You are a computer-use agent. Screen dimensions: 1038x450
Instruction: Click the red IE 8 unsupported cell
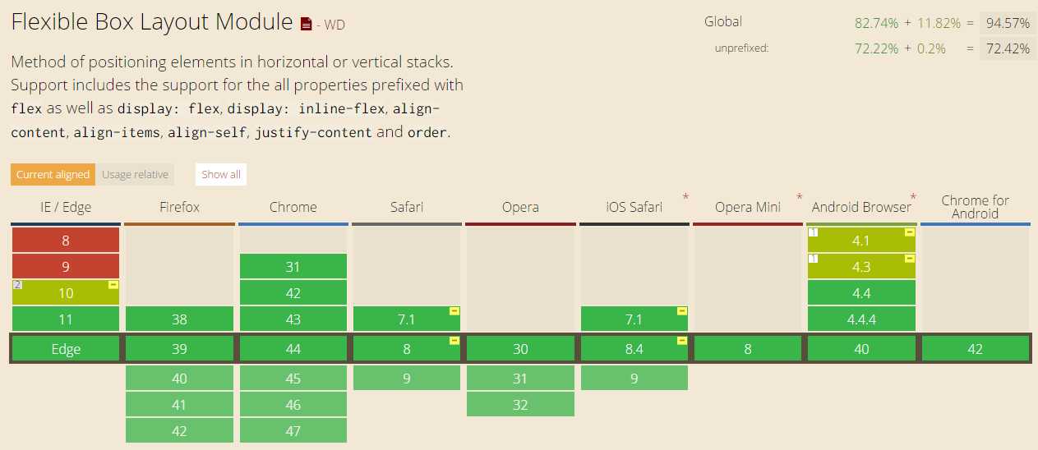click(x=66, y=241)
